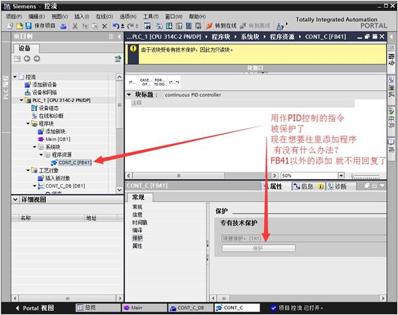Collapse the 块标题 section arrow
This screenshot has height=315, width=398.
click(129, 95)
